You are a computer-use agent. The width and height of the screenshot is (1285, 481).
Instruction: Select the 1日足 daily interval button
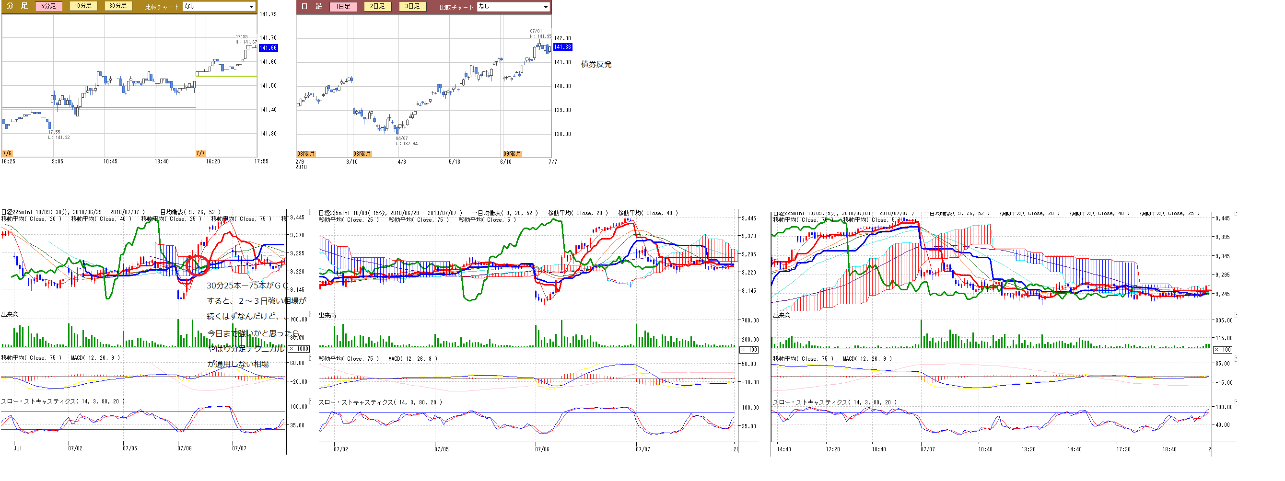point(343,7)
